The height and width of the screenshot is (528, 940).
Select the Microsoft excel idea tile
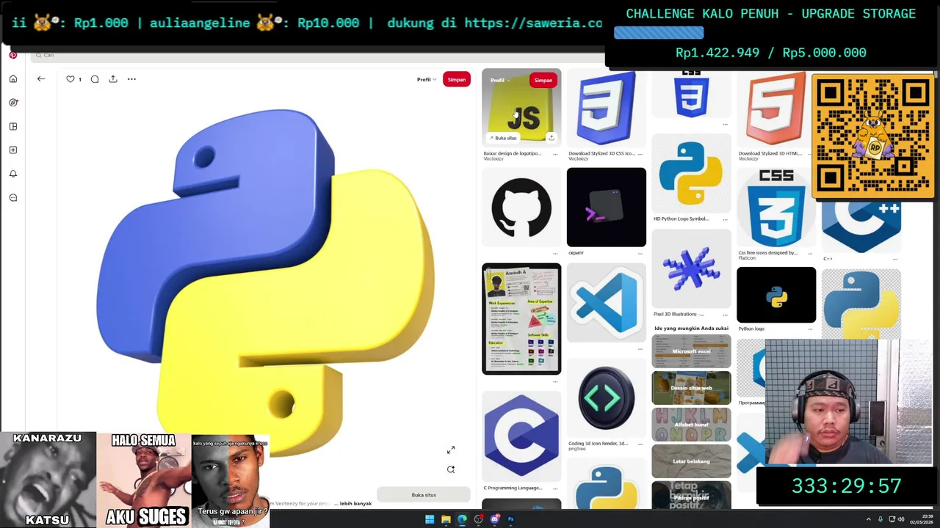[692, 351]
